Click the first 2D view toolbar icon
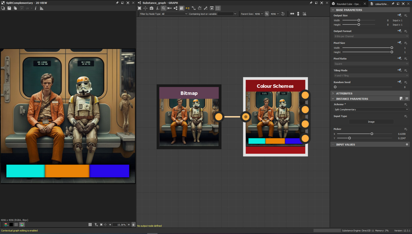This screenshot has width=412, height=234. [3, 8]
